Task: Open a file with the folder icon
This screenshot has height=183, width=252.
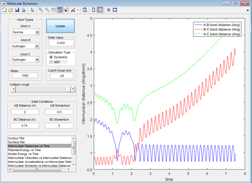Action: [10, 10]
